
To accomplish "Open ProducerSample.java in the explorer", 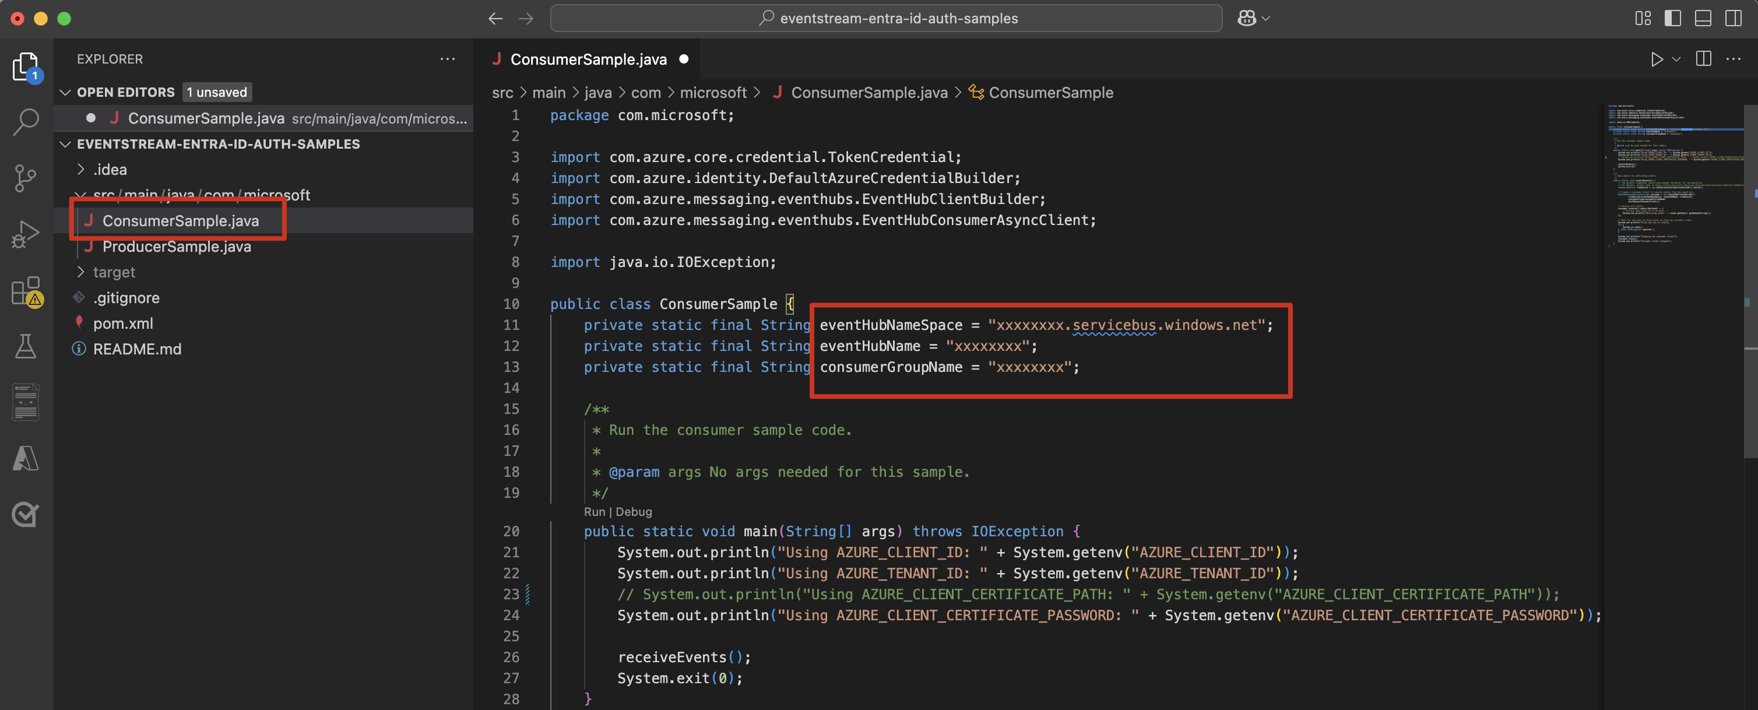I will coord(176,247).
